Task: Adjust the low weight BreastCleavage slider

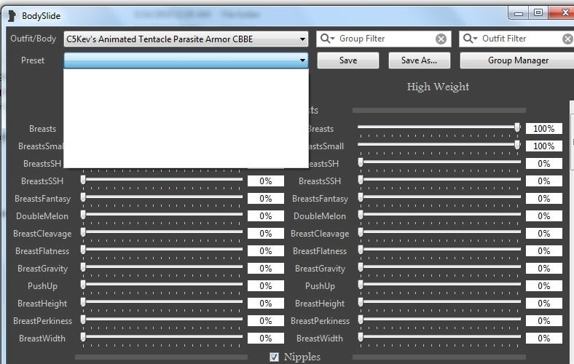Action: 162,232
